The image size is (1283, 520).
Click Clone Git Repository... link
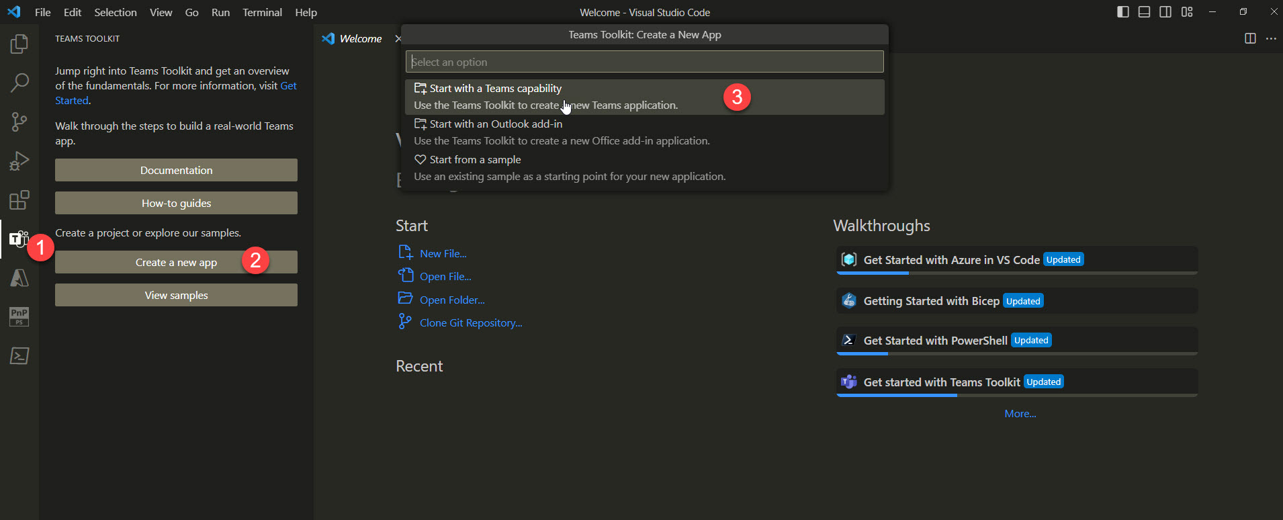click(x=471, y=322)
